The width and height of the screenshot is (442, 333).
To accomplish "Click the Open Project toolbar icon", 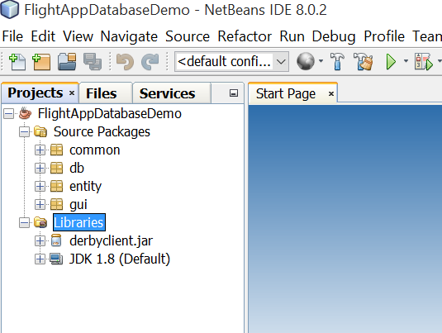I will coord(67,61).
